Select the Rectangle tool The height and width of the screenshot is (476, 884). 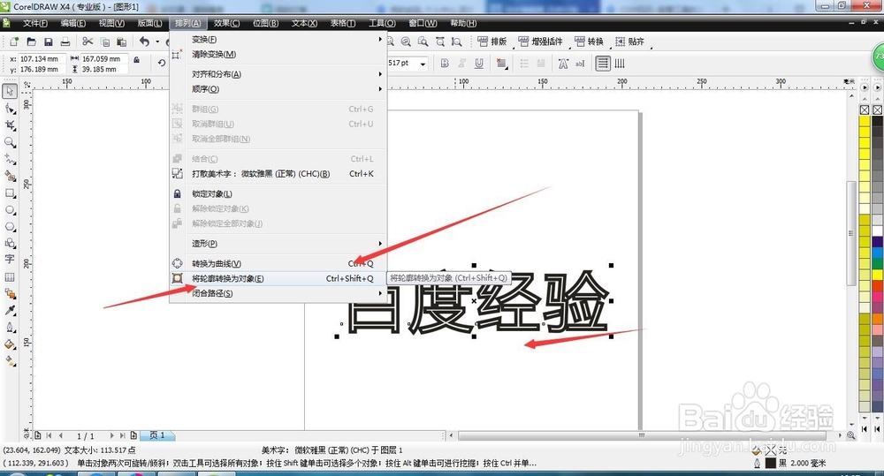tap(10, 193)
